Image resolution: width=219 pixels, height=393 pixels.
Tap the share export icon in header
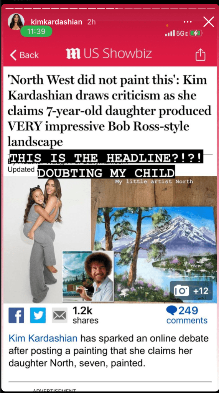tap(200, 54)
